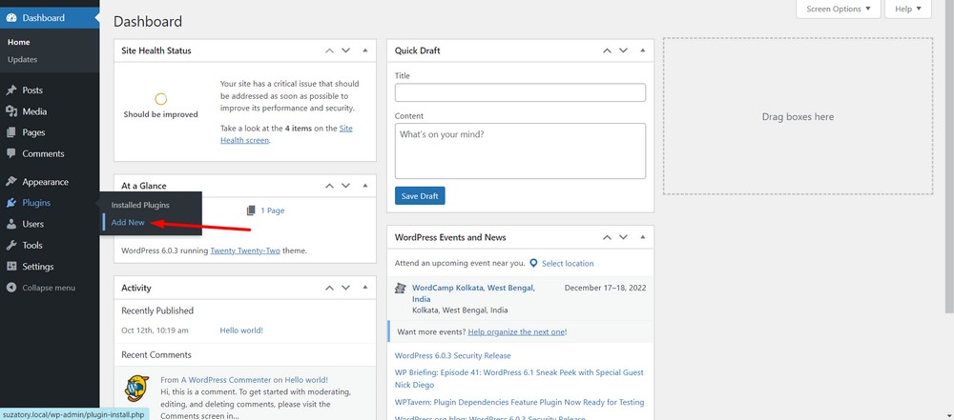The width and height of the screenshot is (954, 420).
Task: Move At a Glance box down
Action: click(345, 186)
